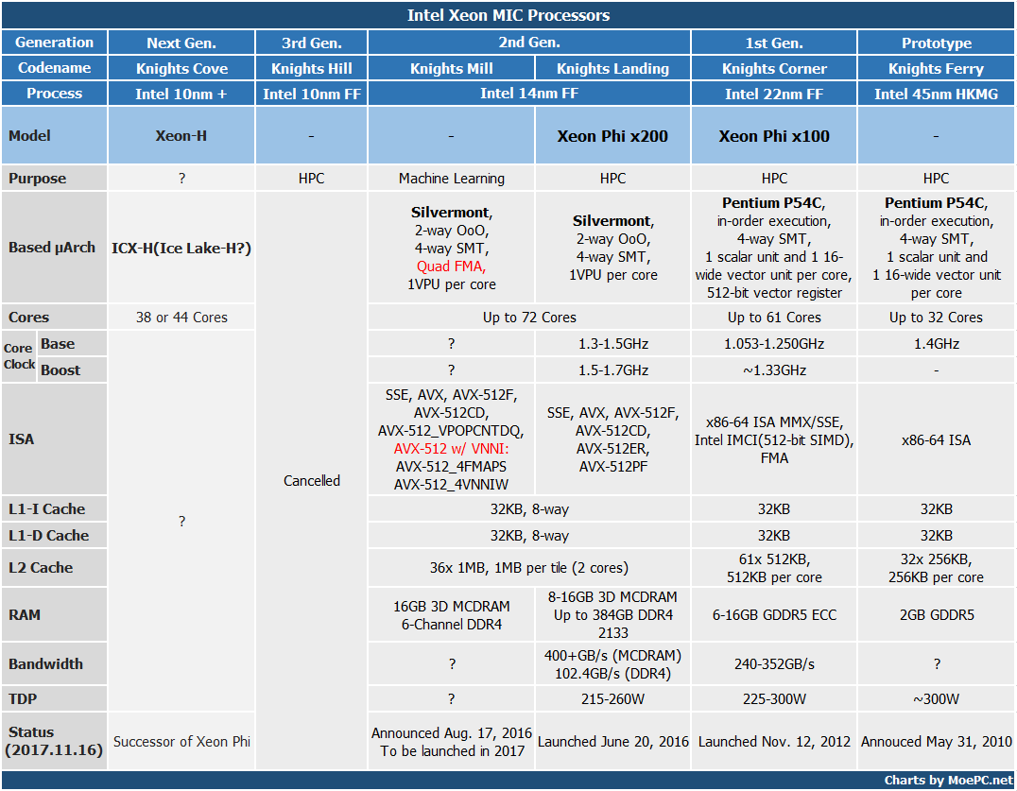Click the 'Next Gen.' column header
The width and height of the screenshot is (1017, 791).
point(181,43)
